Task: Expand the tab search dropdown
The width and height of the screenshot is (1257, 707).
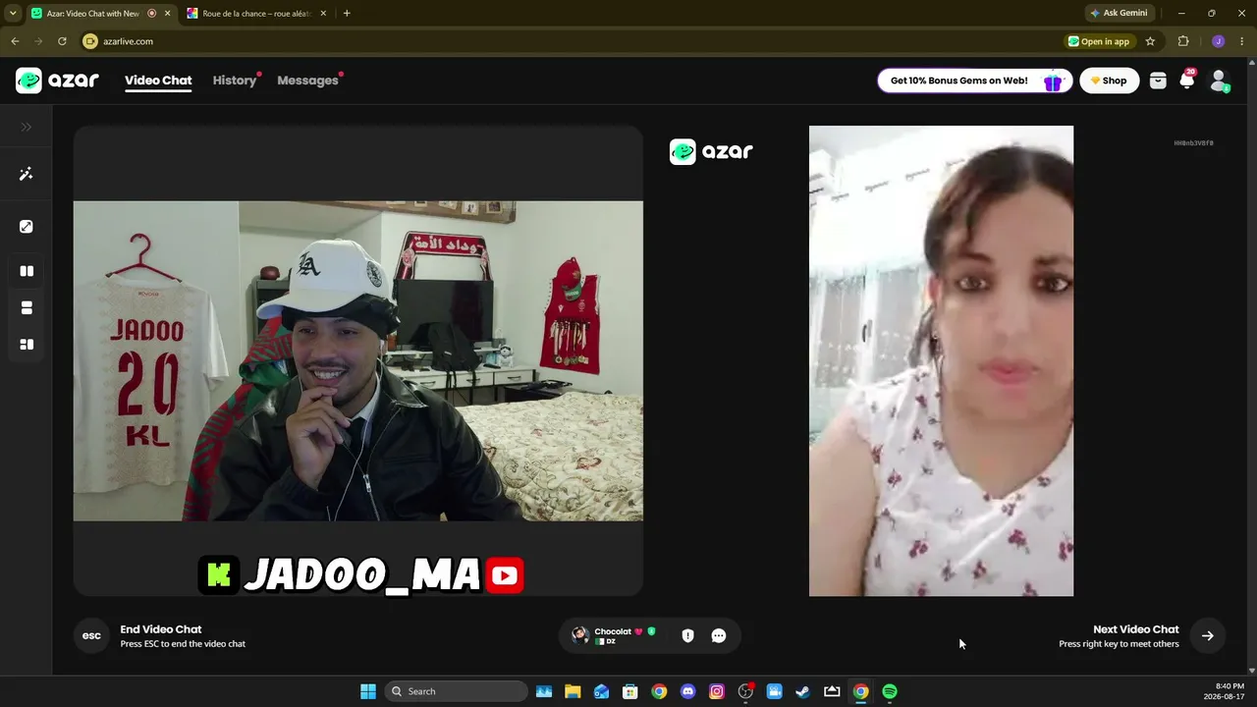Action: pyautogui.click(x=13, y=14)
